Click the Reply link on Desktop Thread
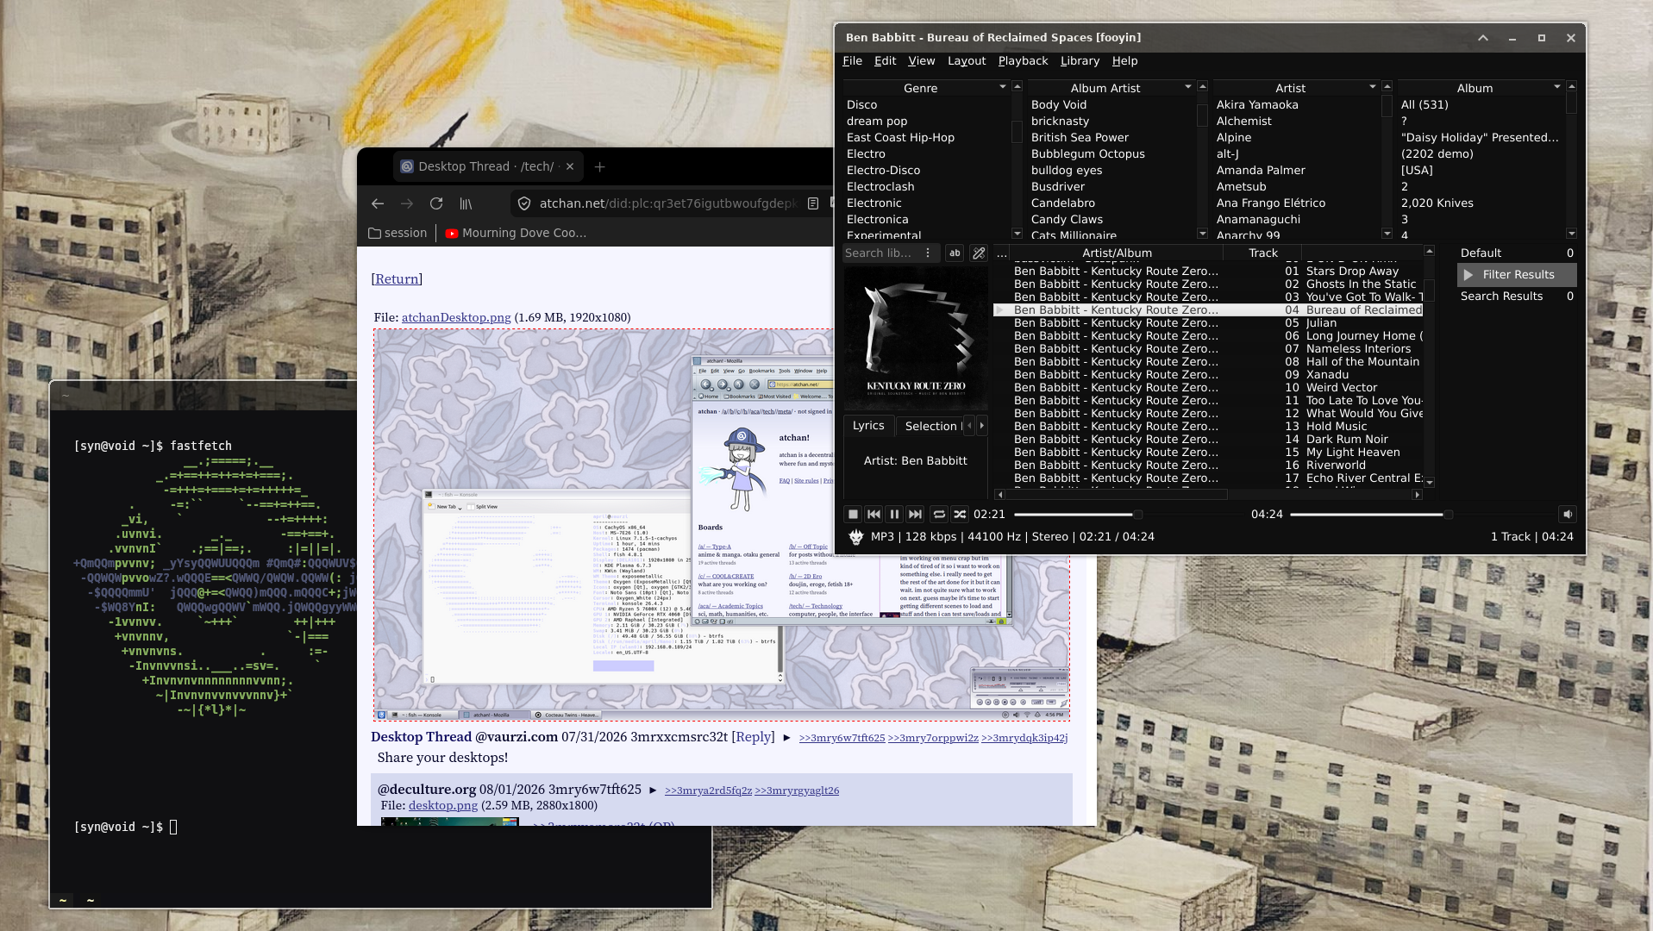This screenshot has height=931, width=1653. [x=753, y=737]
